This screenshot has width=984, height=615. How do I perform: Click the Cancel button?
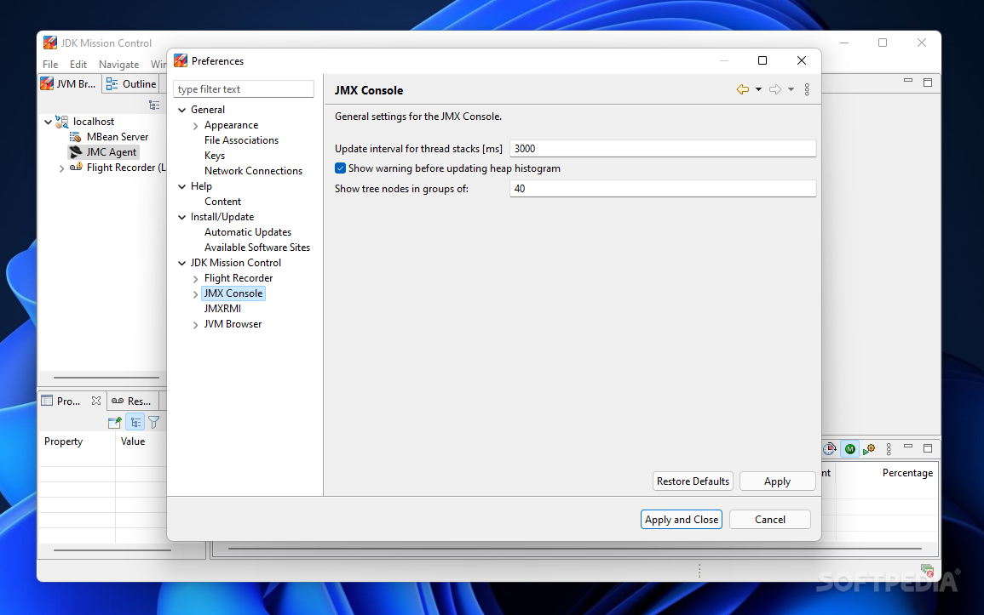pyautogui.click(x=770, y=519)
